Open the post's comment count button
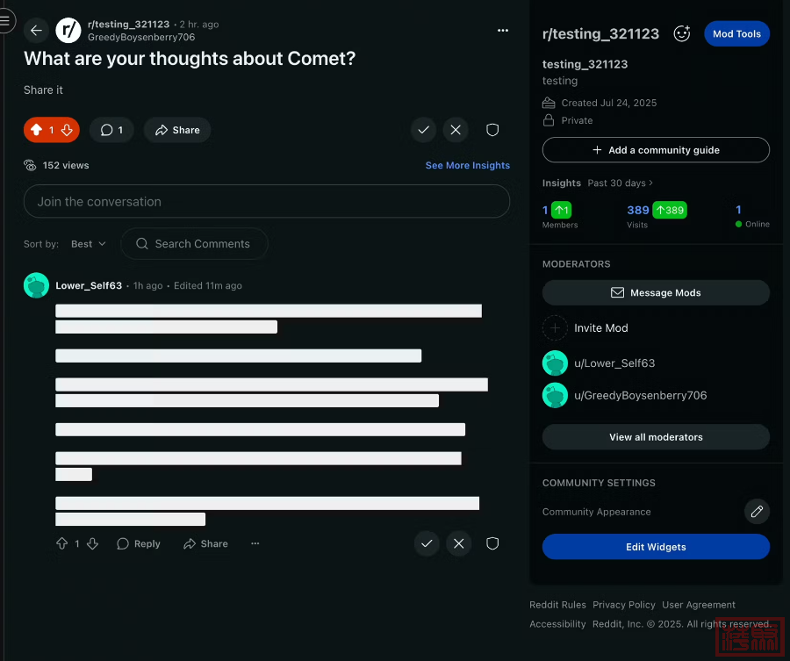Screen dimensions: 790x661 pos(111,130)
